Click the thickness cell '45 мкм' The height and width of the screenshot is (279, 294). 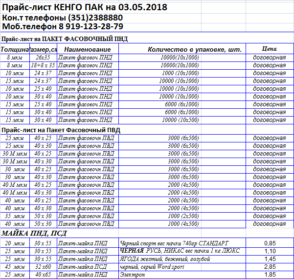(x=15, y=267)
